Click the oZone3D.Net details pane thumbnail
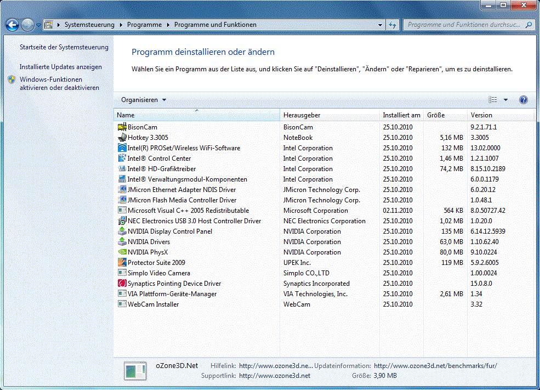Viewport: 540px width, 390px height. tap(135, 371)
